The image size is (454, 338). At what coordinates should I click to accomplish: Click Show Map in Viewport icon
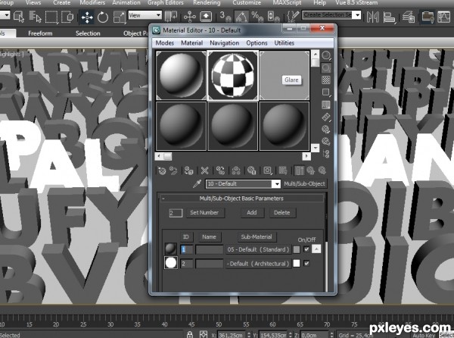[x=283, y=171]
